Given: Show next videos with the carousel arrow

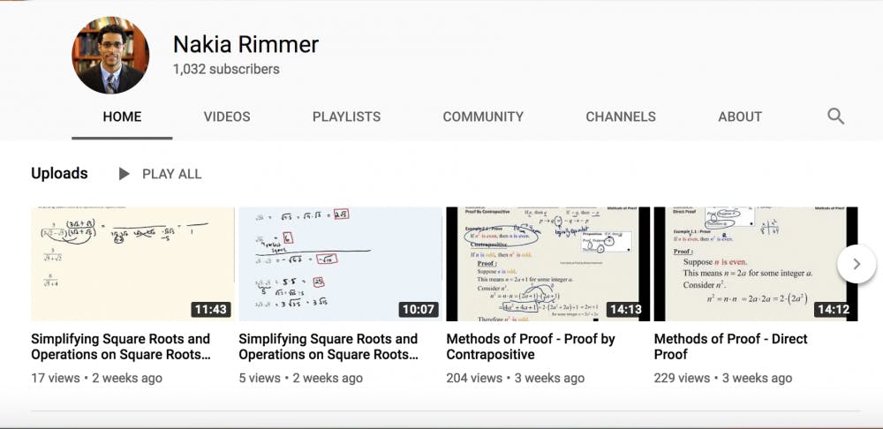Looking at the screenshot, I should click(x=855, y=263).
